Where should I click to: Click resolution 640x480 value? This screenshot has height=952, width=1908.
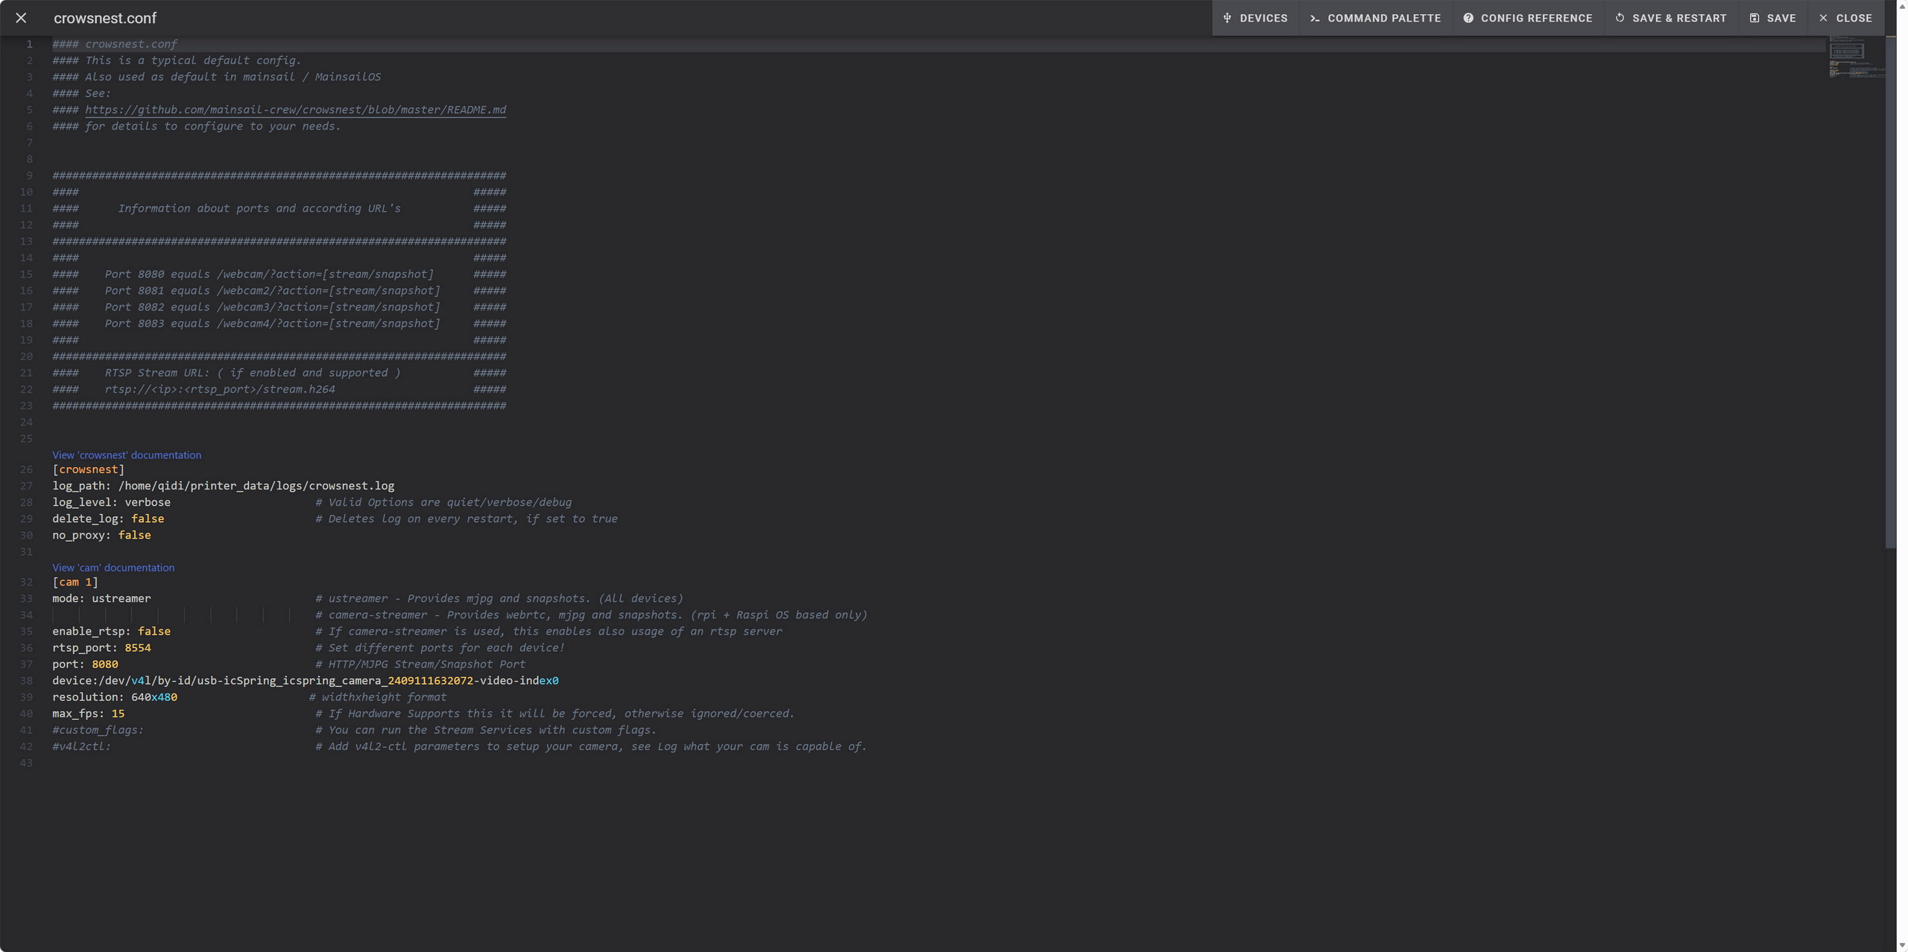(154, 696)
